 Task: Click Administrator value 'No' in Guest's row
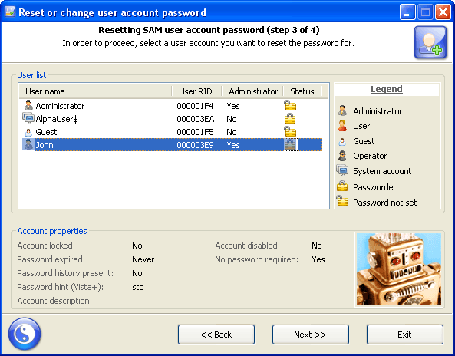[231, 132]
